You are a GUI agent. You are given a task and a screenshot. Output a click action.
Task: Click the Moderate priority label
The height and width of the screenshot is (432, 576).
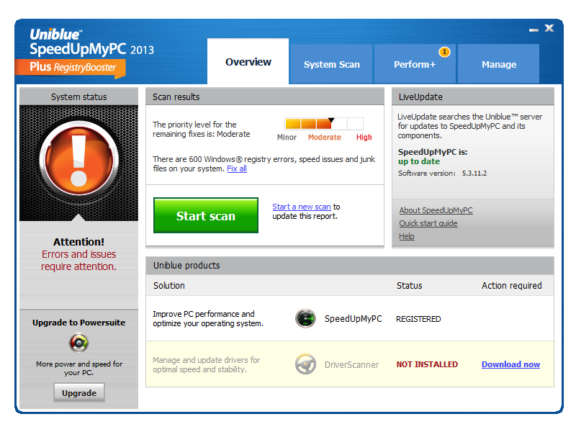(325, 138)
